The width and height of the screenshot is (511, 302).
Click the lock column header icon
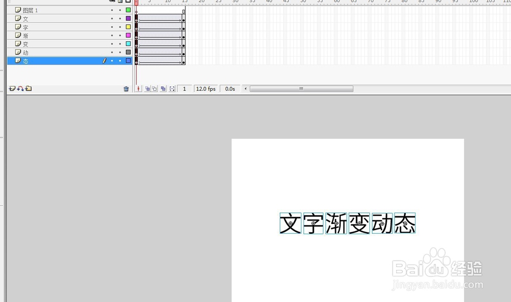click(120, 2)
